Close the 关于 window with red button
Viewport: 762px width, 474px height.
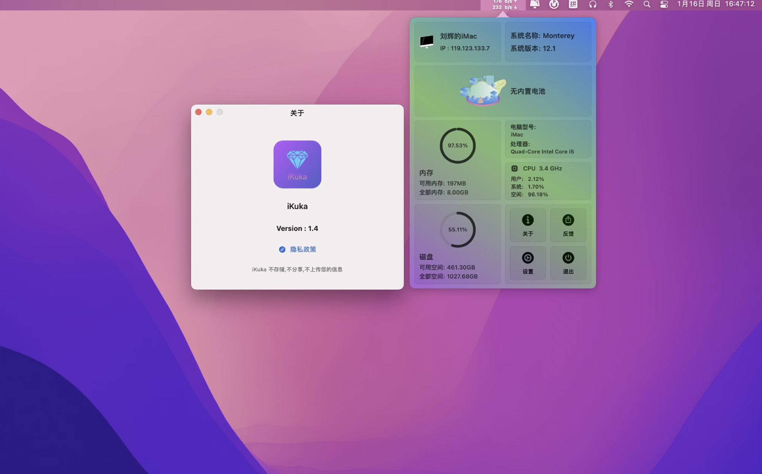coord(198,112)
